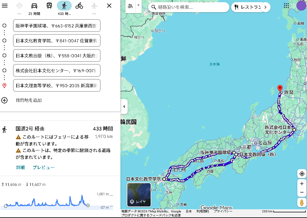Open the input language dropdown arrow
Viewport: 307px width, 218px height.
click(139, 6)
